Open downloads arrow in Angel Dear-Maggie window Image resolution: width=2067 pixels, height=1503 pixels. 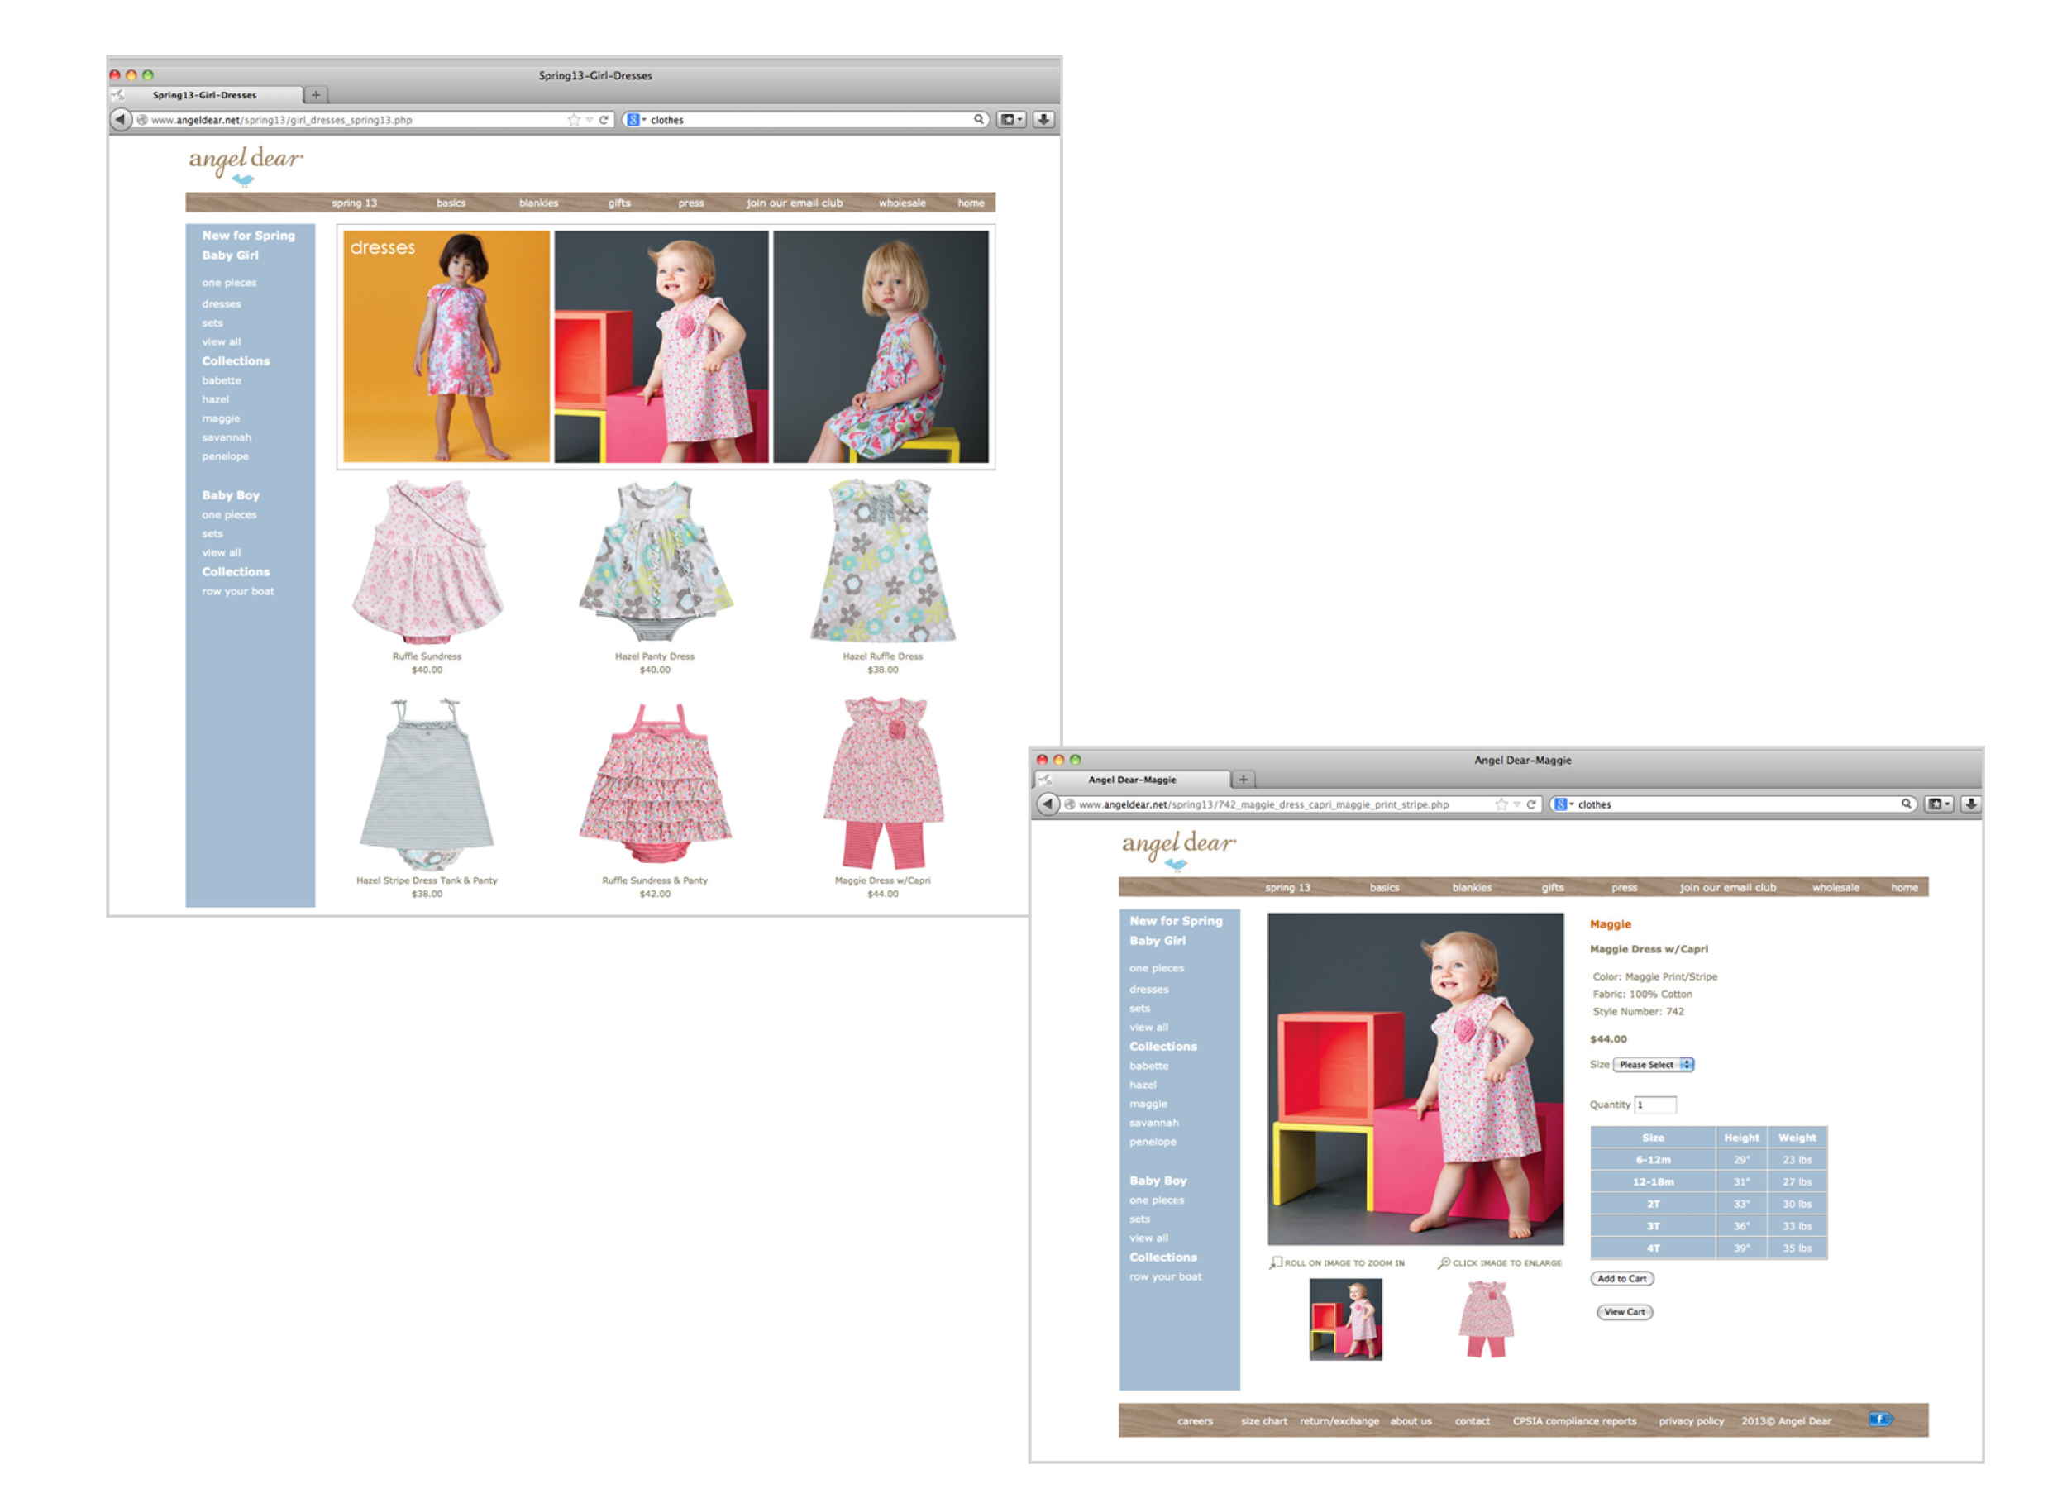[1971, 804]
